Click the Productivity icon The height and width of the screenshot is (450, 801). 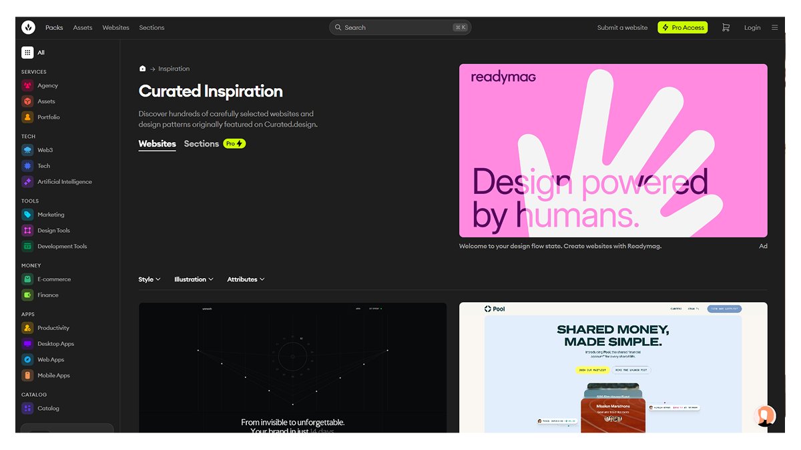(27, 328)
